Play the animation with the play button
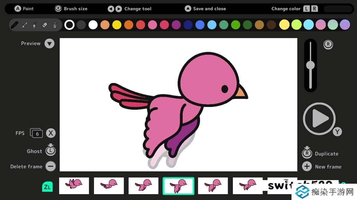The width and height of the screenshot is (357, 200). pyautogui.click(x=319, y=119)
